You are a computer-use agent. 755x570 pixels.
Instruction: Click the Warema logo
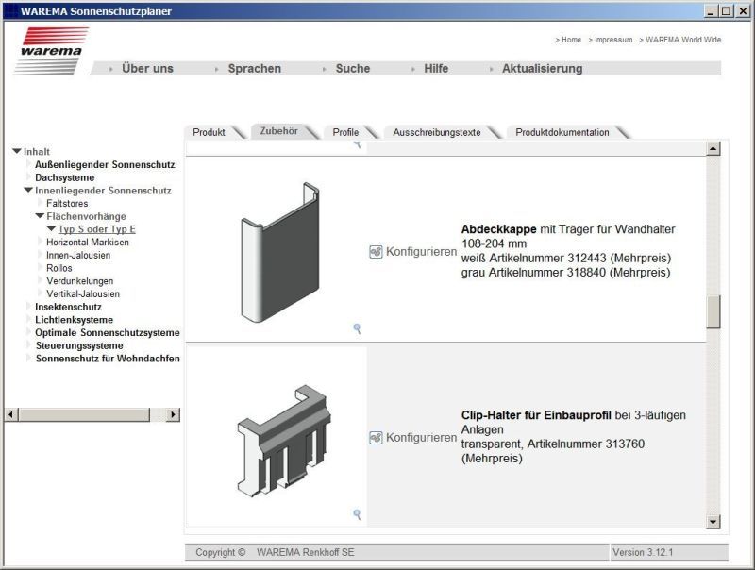point(51,51)
